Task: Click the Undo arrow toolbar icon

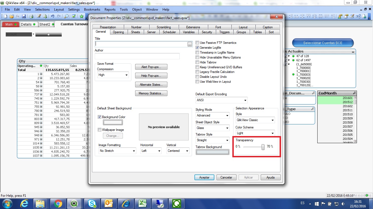Action: click(52, 16)
